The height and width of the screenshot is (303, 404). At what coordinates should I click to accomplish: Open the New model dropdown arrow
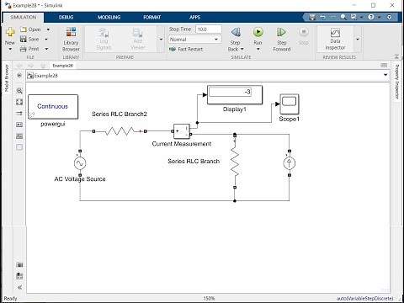pos(10,50)
